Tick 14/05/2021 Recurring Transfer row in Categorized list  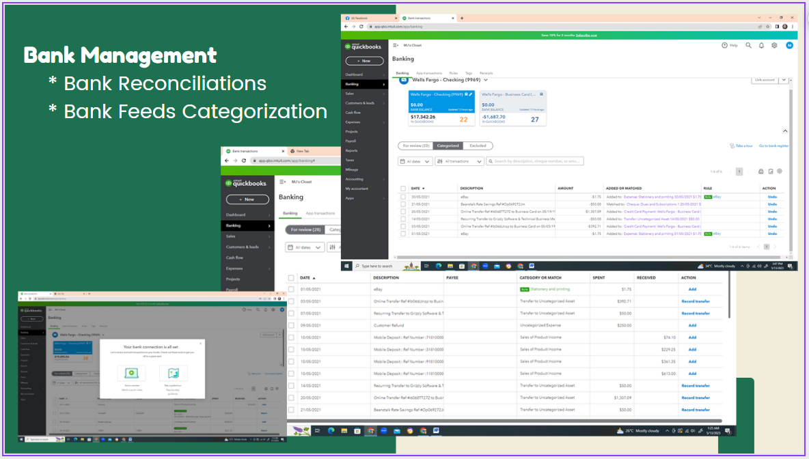tap(403, 219)
